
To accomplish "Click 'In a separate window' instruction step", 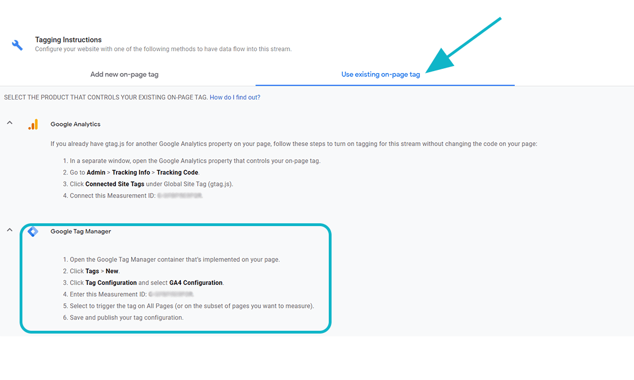I will pos(192,161).
